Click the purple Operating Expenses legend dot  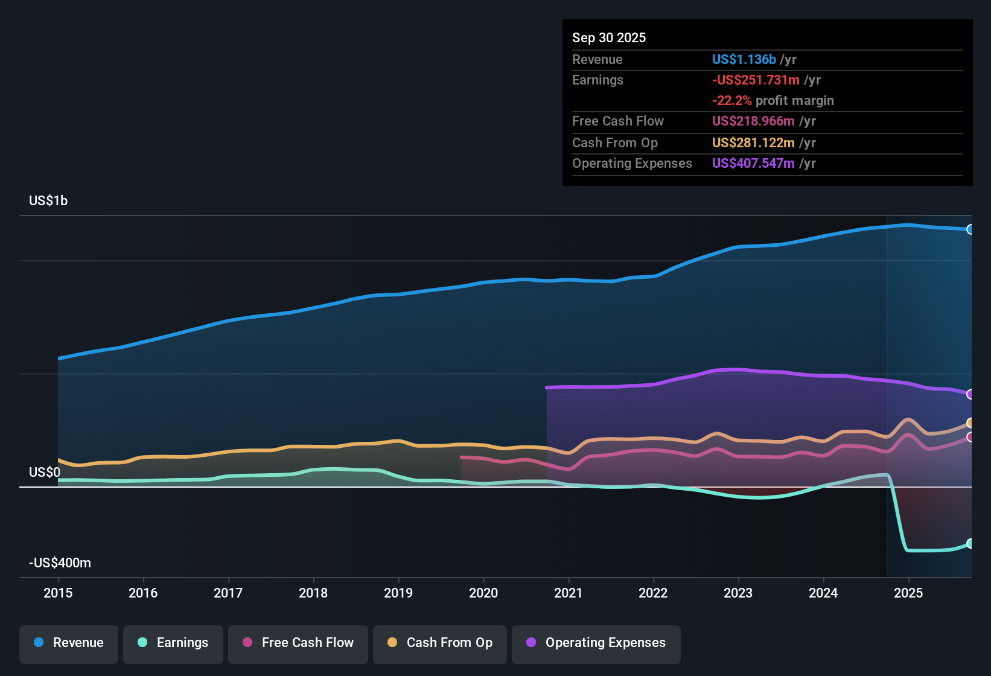tap(531, 643)
